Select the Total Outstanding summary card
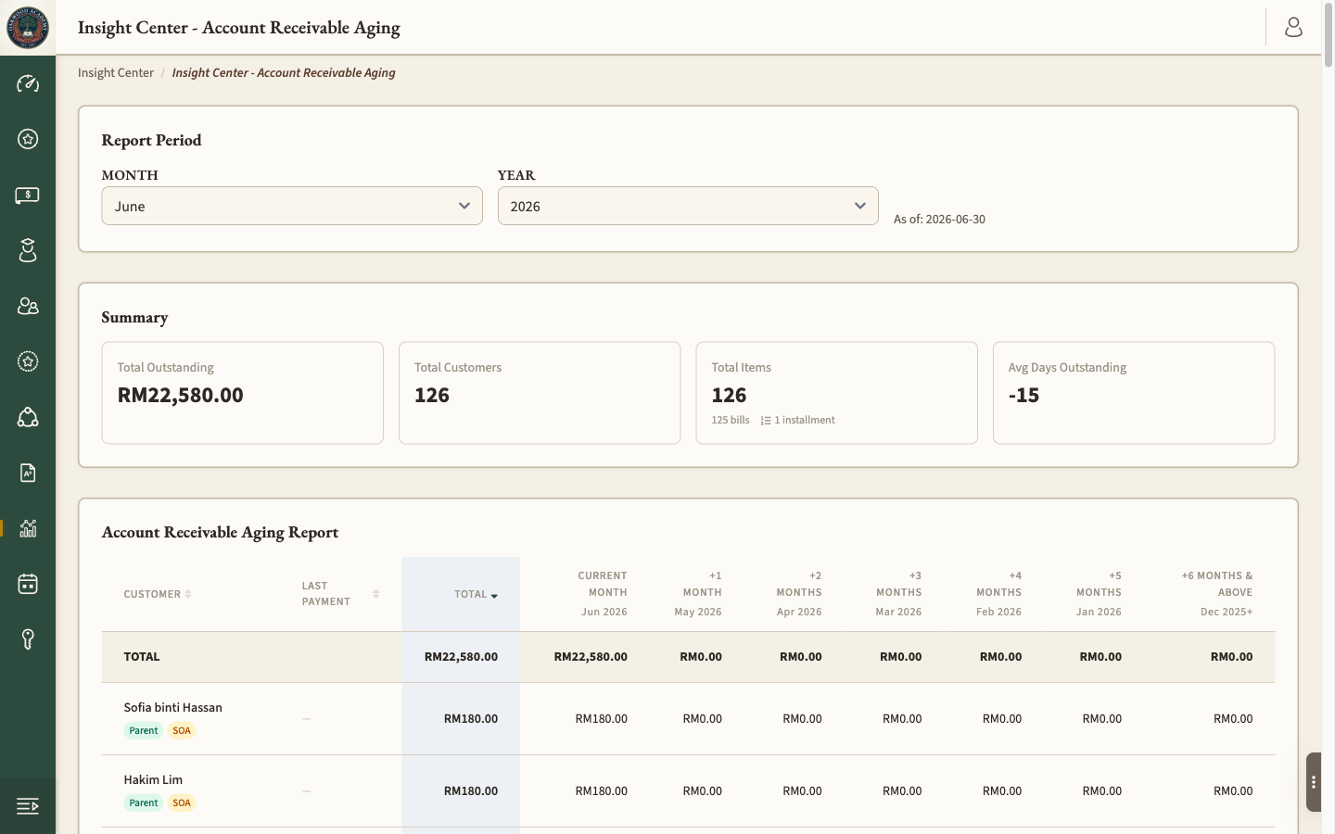1335x834 pixels. coord(242,393)
